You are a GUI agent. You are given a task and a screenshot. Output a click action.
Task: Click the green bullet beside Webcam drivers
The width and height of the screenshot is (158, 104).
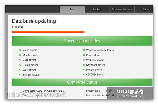pyautogui.click(x=84, y=60)
